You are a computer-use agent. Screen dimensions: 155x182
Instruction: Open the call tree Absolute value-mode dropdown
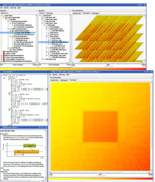coord(55,11)
